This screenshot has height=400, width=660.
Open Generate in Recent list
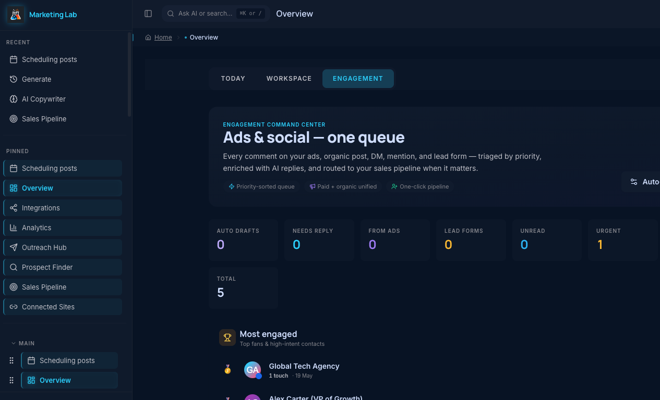coord(63,79)
